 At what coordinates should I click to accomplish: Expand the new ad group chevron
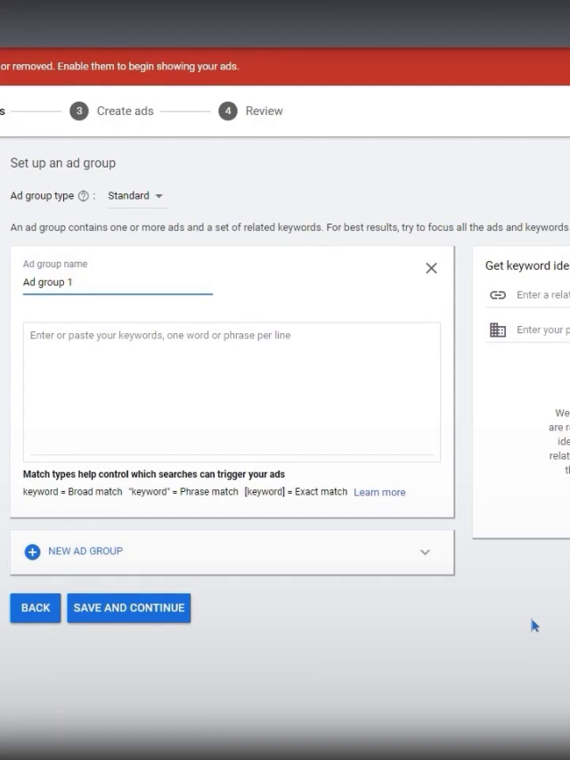pos(425,552)
